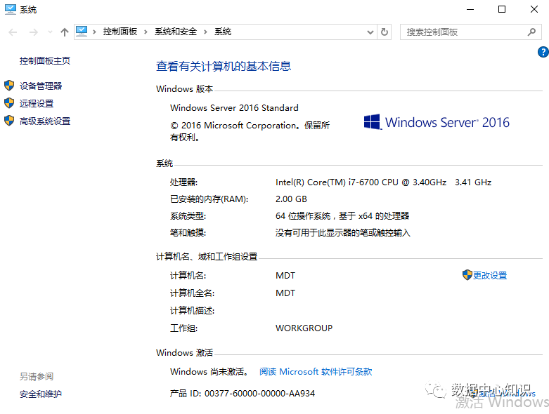The width and height of the screenshot is (549, 414).
Task: Select the 计算机名 value MDT
Action: pyautogui.click(x=285, y=276)
